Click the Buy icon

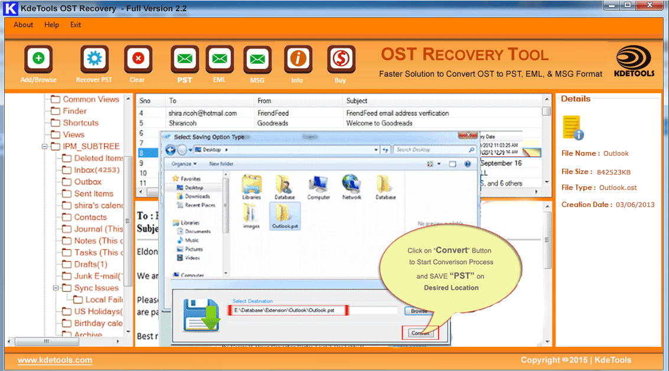click(x=341, y=59)
